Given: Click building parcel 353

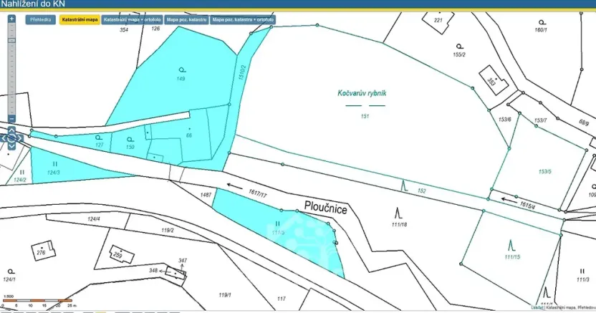Looking at the screenshot, I should (x=492, y=81).
